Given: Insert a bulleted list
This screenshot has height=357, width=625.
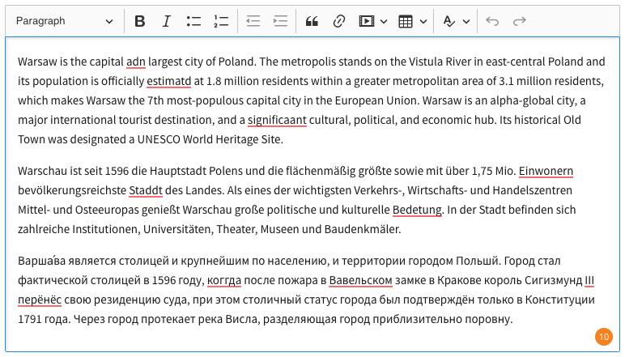Looking at the screenshot, I should (193, 21).
